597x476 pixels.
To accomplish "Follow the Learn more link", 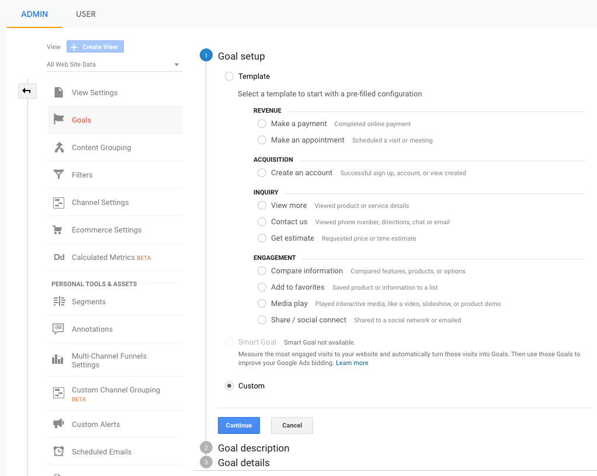I will [x=352, y=363].
